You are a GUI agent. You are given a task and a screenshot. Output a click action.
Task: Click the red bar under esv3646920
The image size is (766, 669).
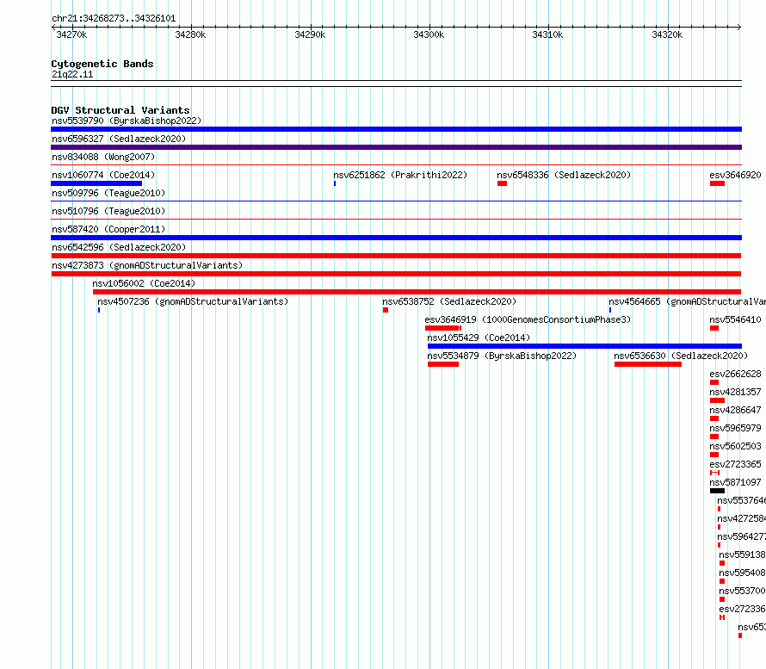717,183
